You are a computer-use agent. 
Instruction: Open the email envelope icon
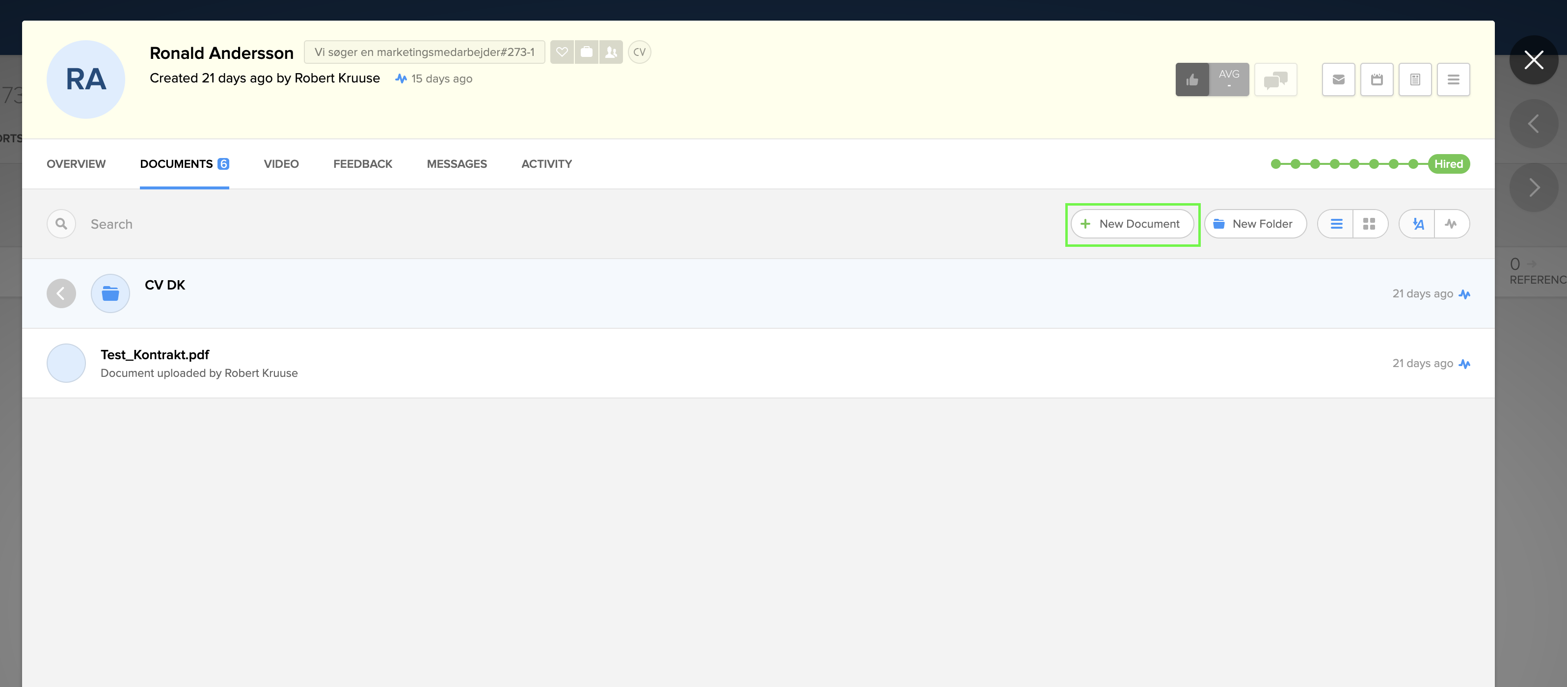tap(1338, 79)
